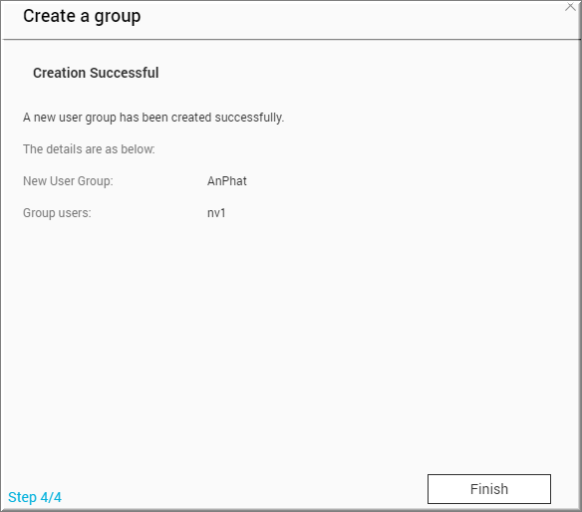Select the Step 4/4 indicator

coord(35,497)
